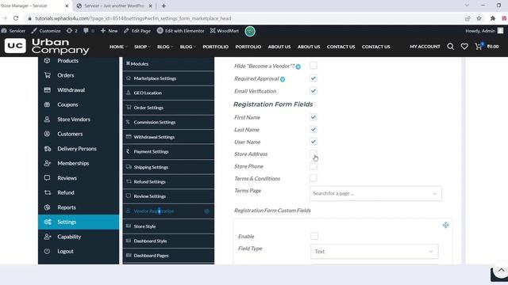Open Dashboard Pages settings tab
The width and height of the screenshot is (508, 285).
(168, 255)
